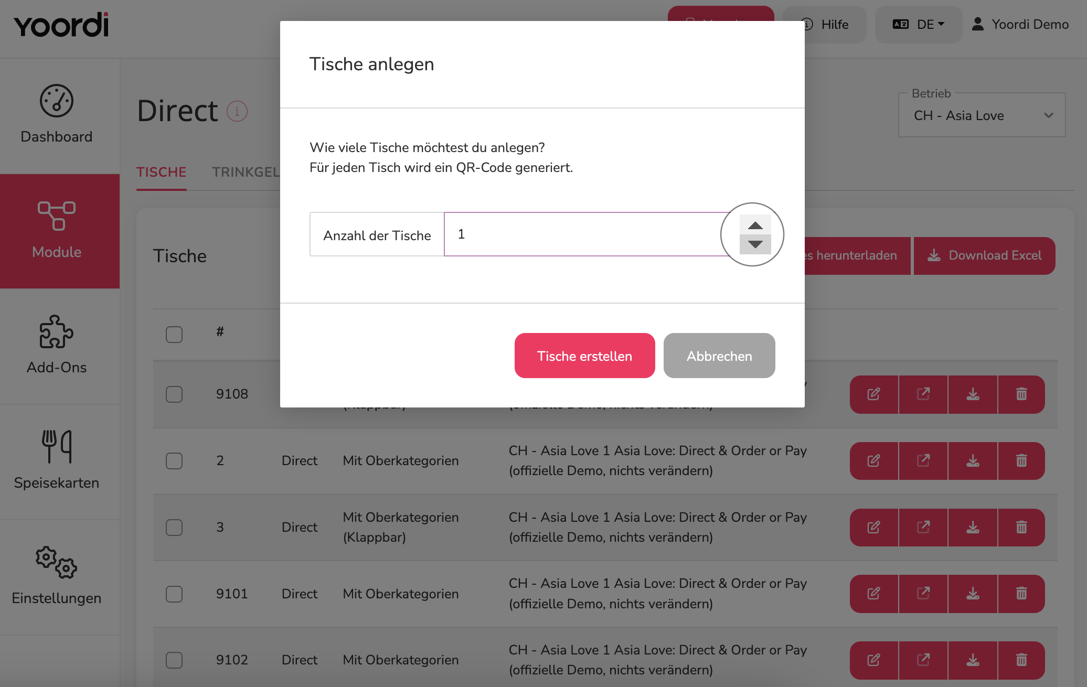Open the Add-Ons puzzle icon

[x=57, y=331]
